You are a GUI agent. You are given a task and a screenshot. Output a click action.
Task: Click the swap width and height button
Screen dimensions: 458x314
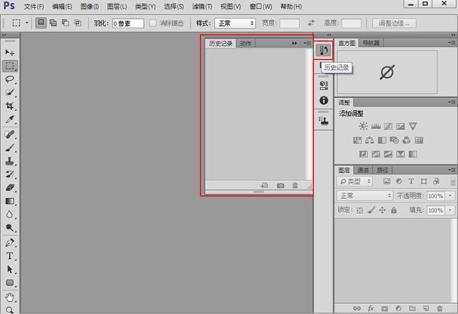point(311,23)
